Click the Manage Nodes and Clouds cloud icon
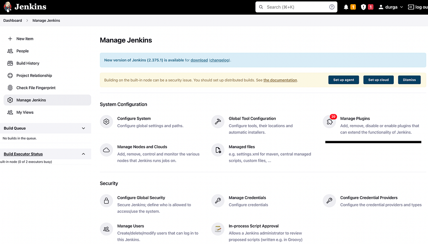Image resolution: width=428 pixels, height=244 pixels. click(x=106, y=150)
